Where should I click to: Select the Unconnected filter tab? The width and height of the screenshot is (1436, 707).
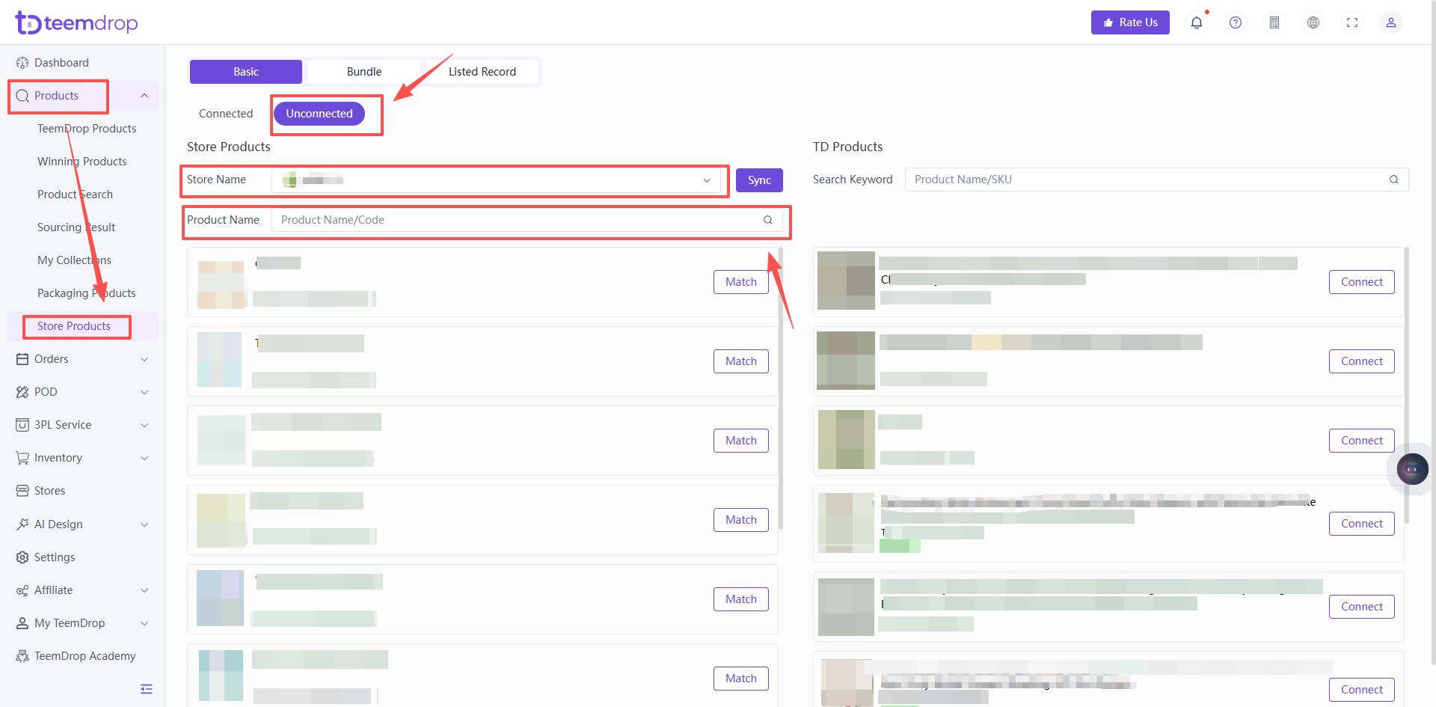tap(319, 114)
